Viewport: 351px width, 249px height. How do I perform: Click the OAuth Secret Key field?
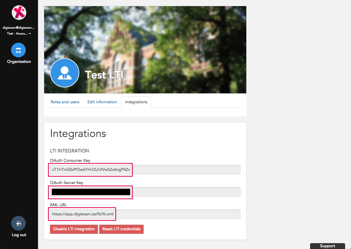pos(145,192)
